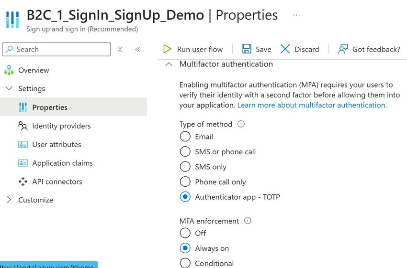The width and height of the screenshot is (407, 268).
Task: Select Authenticator app - TOTP method
Action: pos(185,197)
